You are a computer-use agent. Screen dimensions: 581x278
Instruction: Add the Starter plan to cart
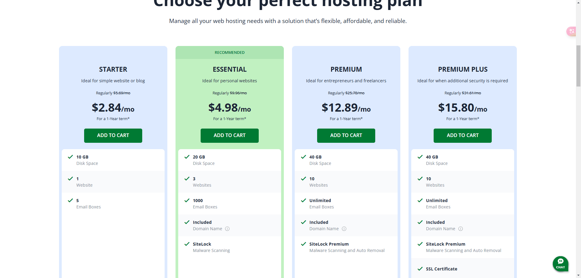(113, 136)
